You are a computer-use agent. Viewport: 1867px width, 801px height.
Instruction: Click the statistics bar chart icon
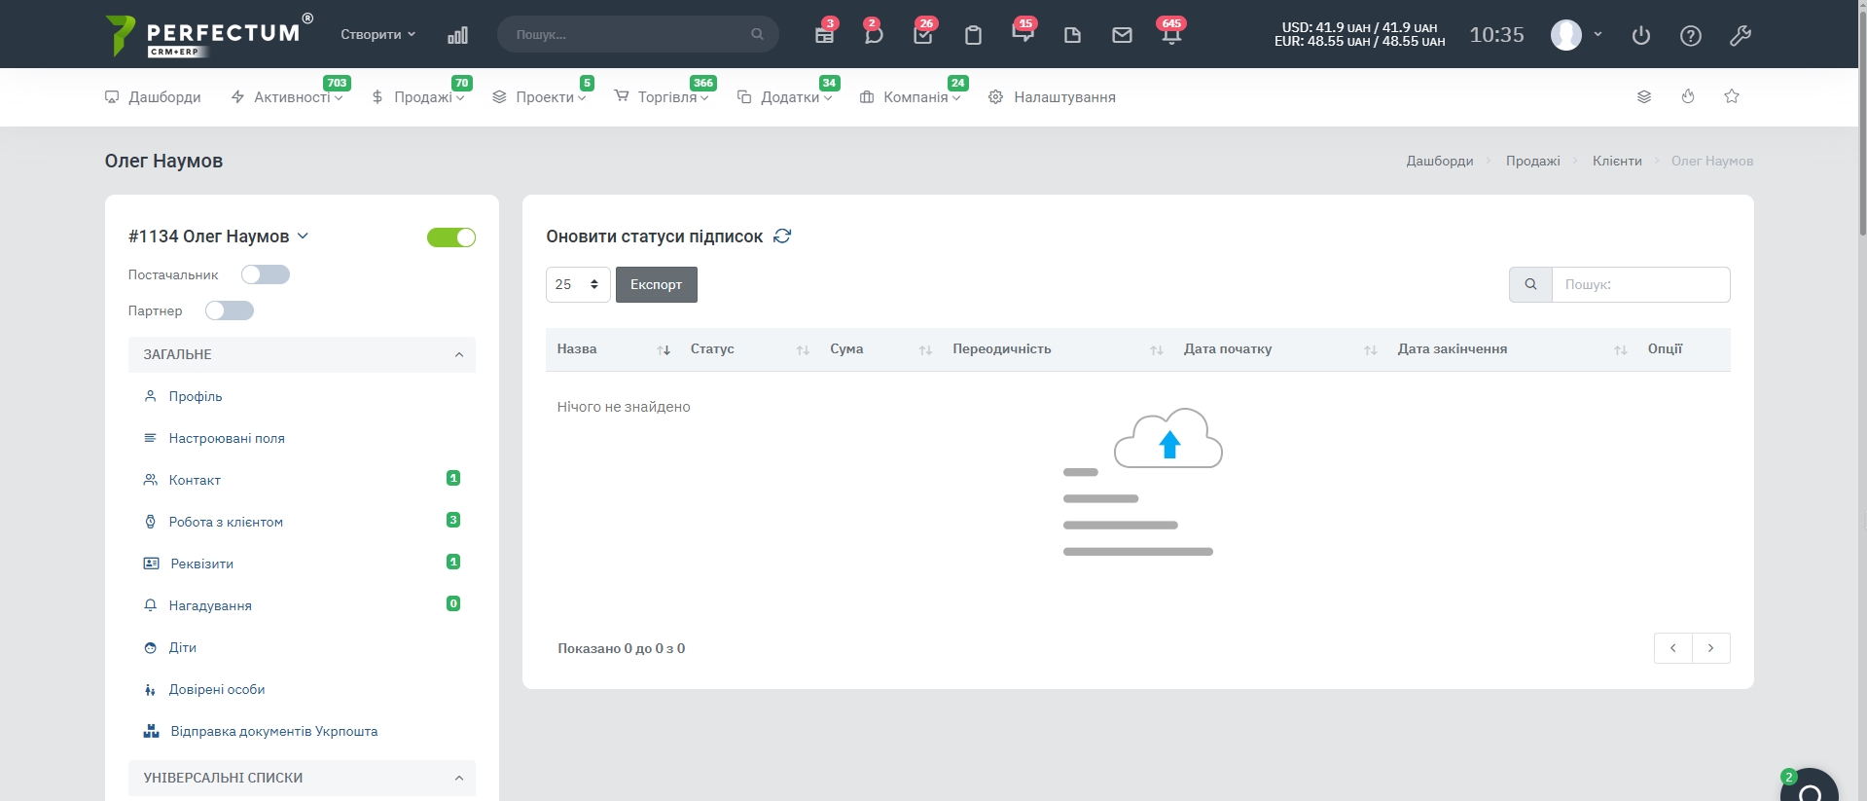(x=457, y=35)
